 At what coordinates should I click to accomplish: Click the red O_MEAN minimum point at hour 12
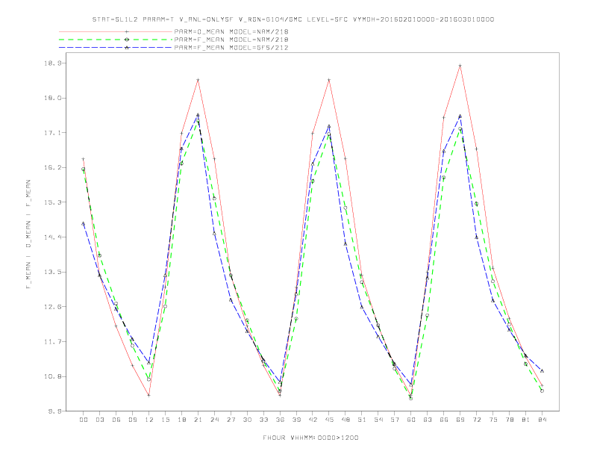click(149, 395)
